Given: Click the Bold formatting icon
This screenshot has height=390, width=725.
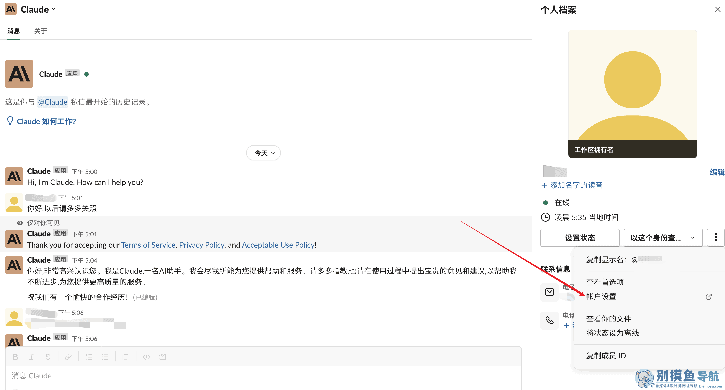Looking at the screenshot, I should click(16, 357).
